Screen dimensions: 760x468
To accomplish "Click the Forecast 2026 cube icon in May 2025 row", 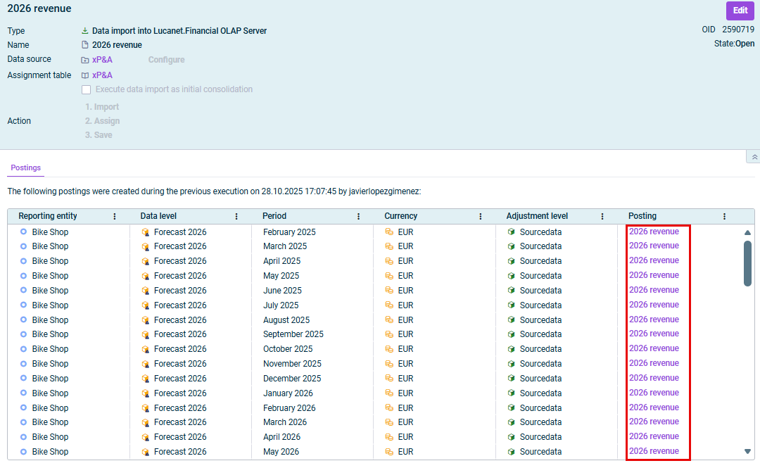I will [145, 276].
